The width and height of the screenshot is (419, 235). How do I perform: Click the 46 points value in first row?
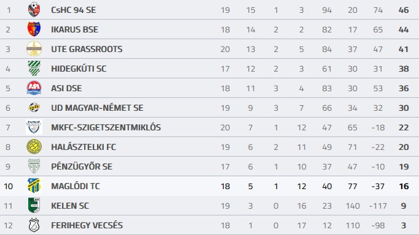pos(404,10)
